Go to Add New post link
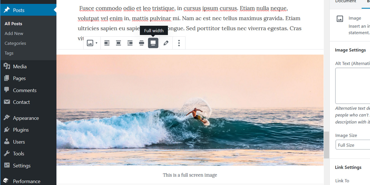 pos(14,33)
